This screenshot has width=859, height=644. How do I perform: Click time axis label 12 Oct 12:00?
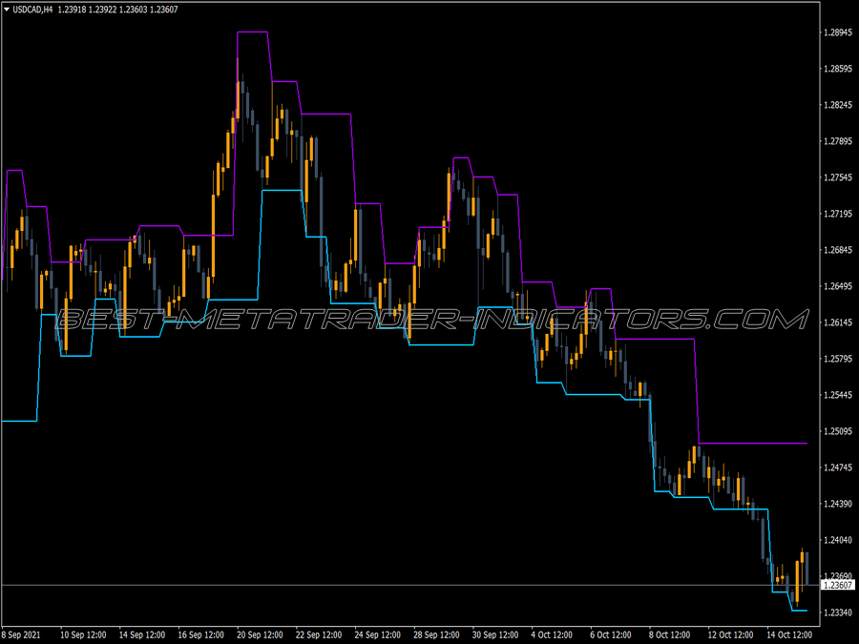click(x=731, y=634)
